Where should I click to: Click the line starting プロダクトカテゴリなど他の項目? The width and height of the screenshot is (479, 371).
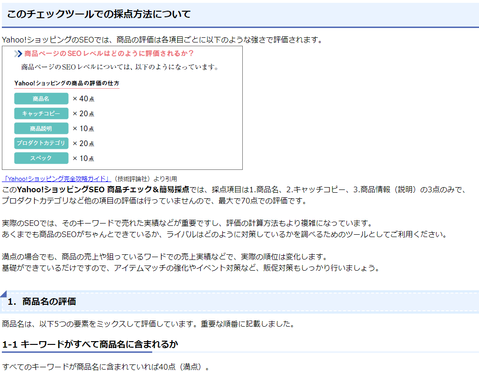click(x=155, y=201)
